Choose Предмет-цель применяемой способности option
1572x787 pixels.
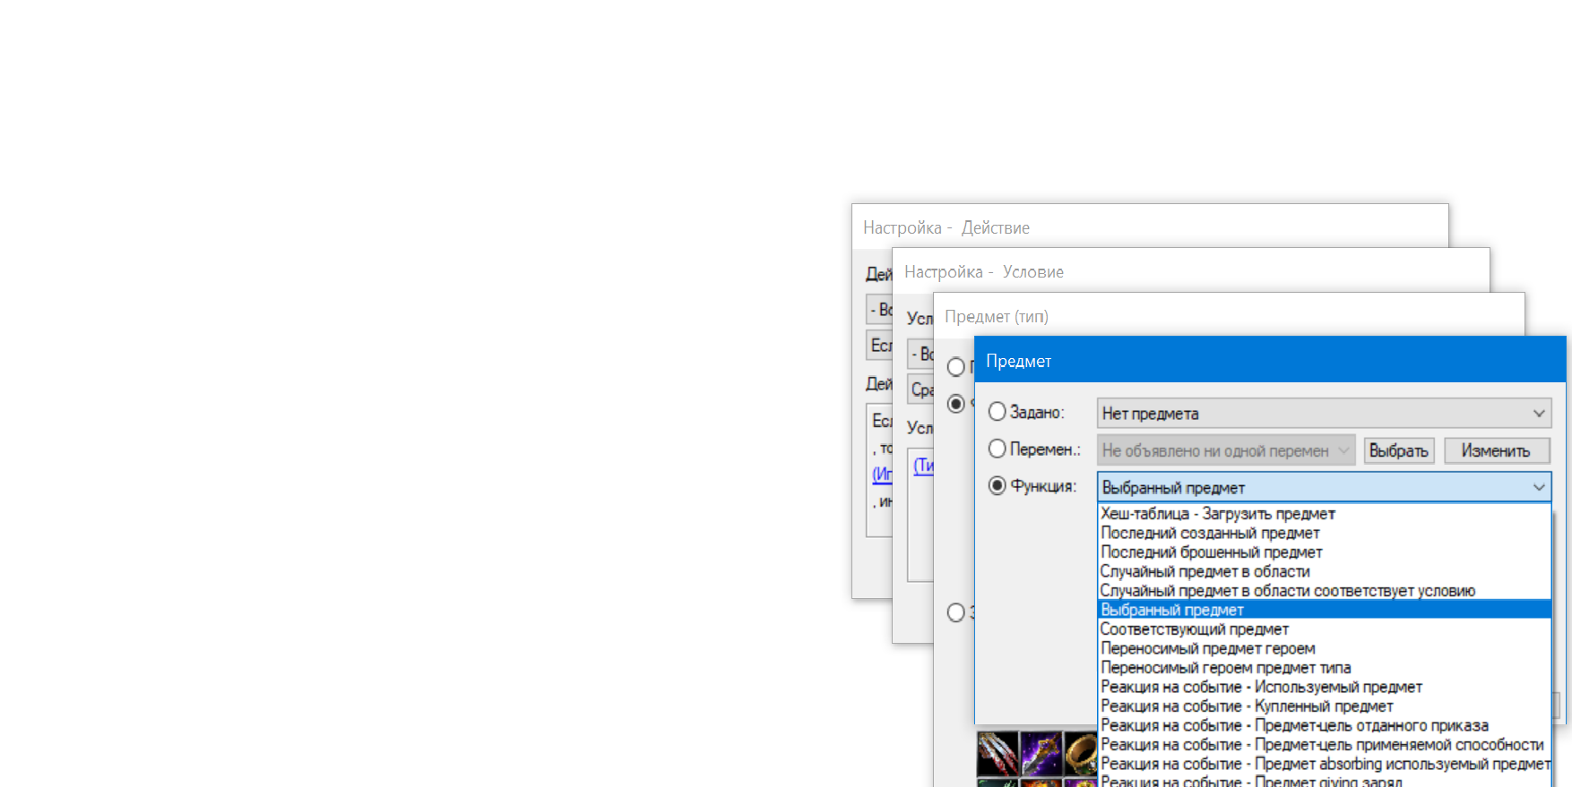[1325, 745]
